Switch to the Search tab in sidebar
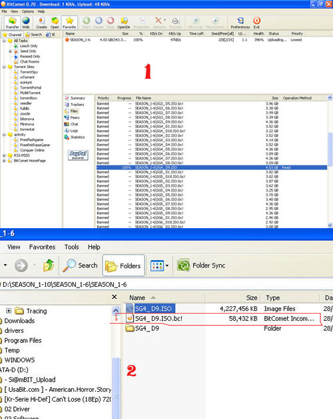Viewport: 333px width, 419px height. point(33,35)
